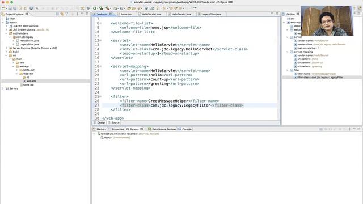Click the filter icon in Project Explorer toolbar
Viewport: 363px width, 204px height.
tap(67, 14)
